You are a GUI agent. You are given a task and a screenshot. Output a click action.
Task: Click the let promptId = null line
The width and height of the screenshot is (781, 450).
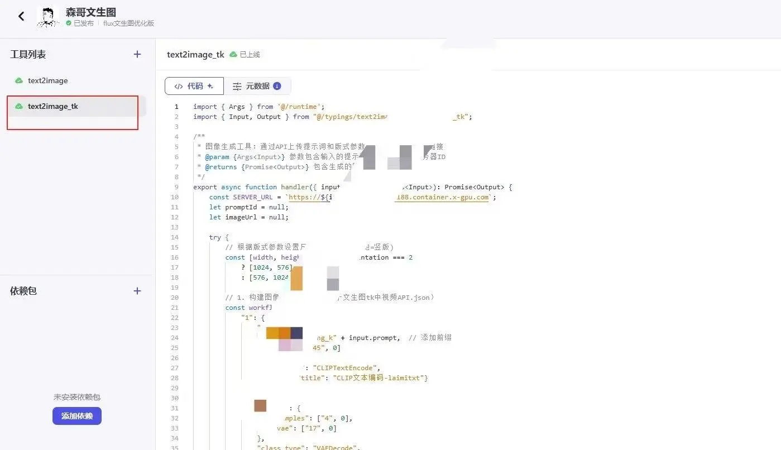pyautogui.click(x=249, y=207)
